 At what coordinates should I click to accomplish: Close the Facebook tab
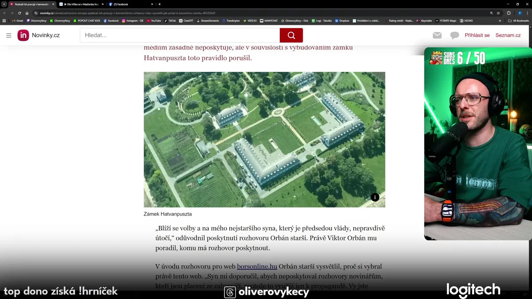(152, 4)
